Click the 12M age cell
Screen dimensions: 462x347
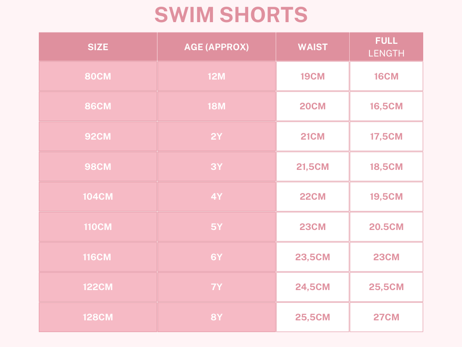point(217,76)
